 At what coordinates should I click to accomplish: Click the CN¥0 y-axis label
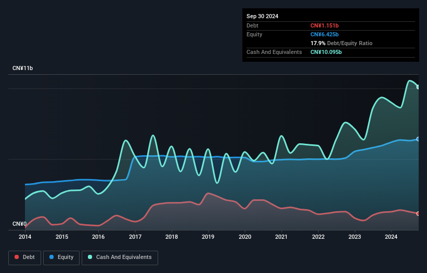[20, 224]
